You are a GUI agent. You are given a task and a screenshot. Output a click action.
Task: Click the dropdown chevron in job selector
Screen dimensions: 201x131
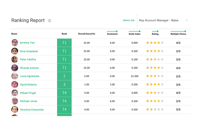pyautogui.click(x=187, y=20)
